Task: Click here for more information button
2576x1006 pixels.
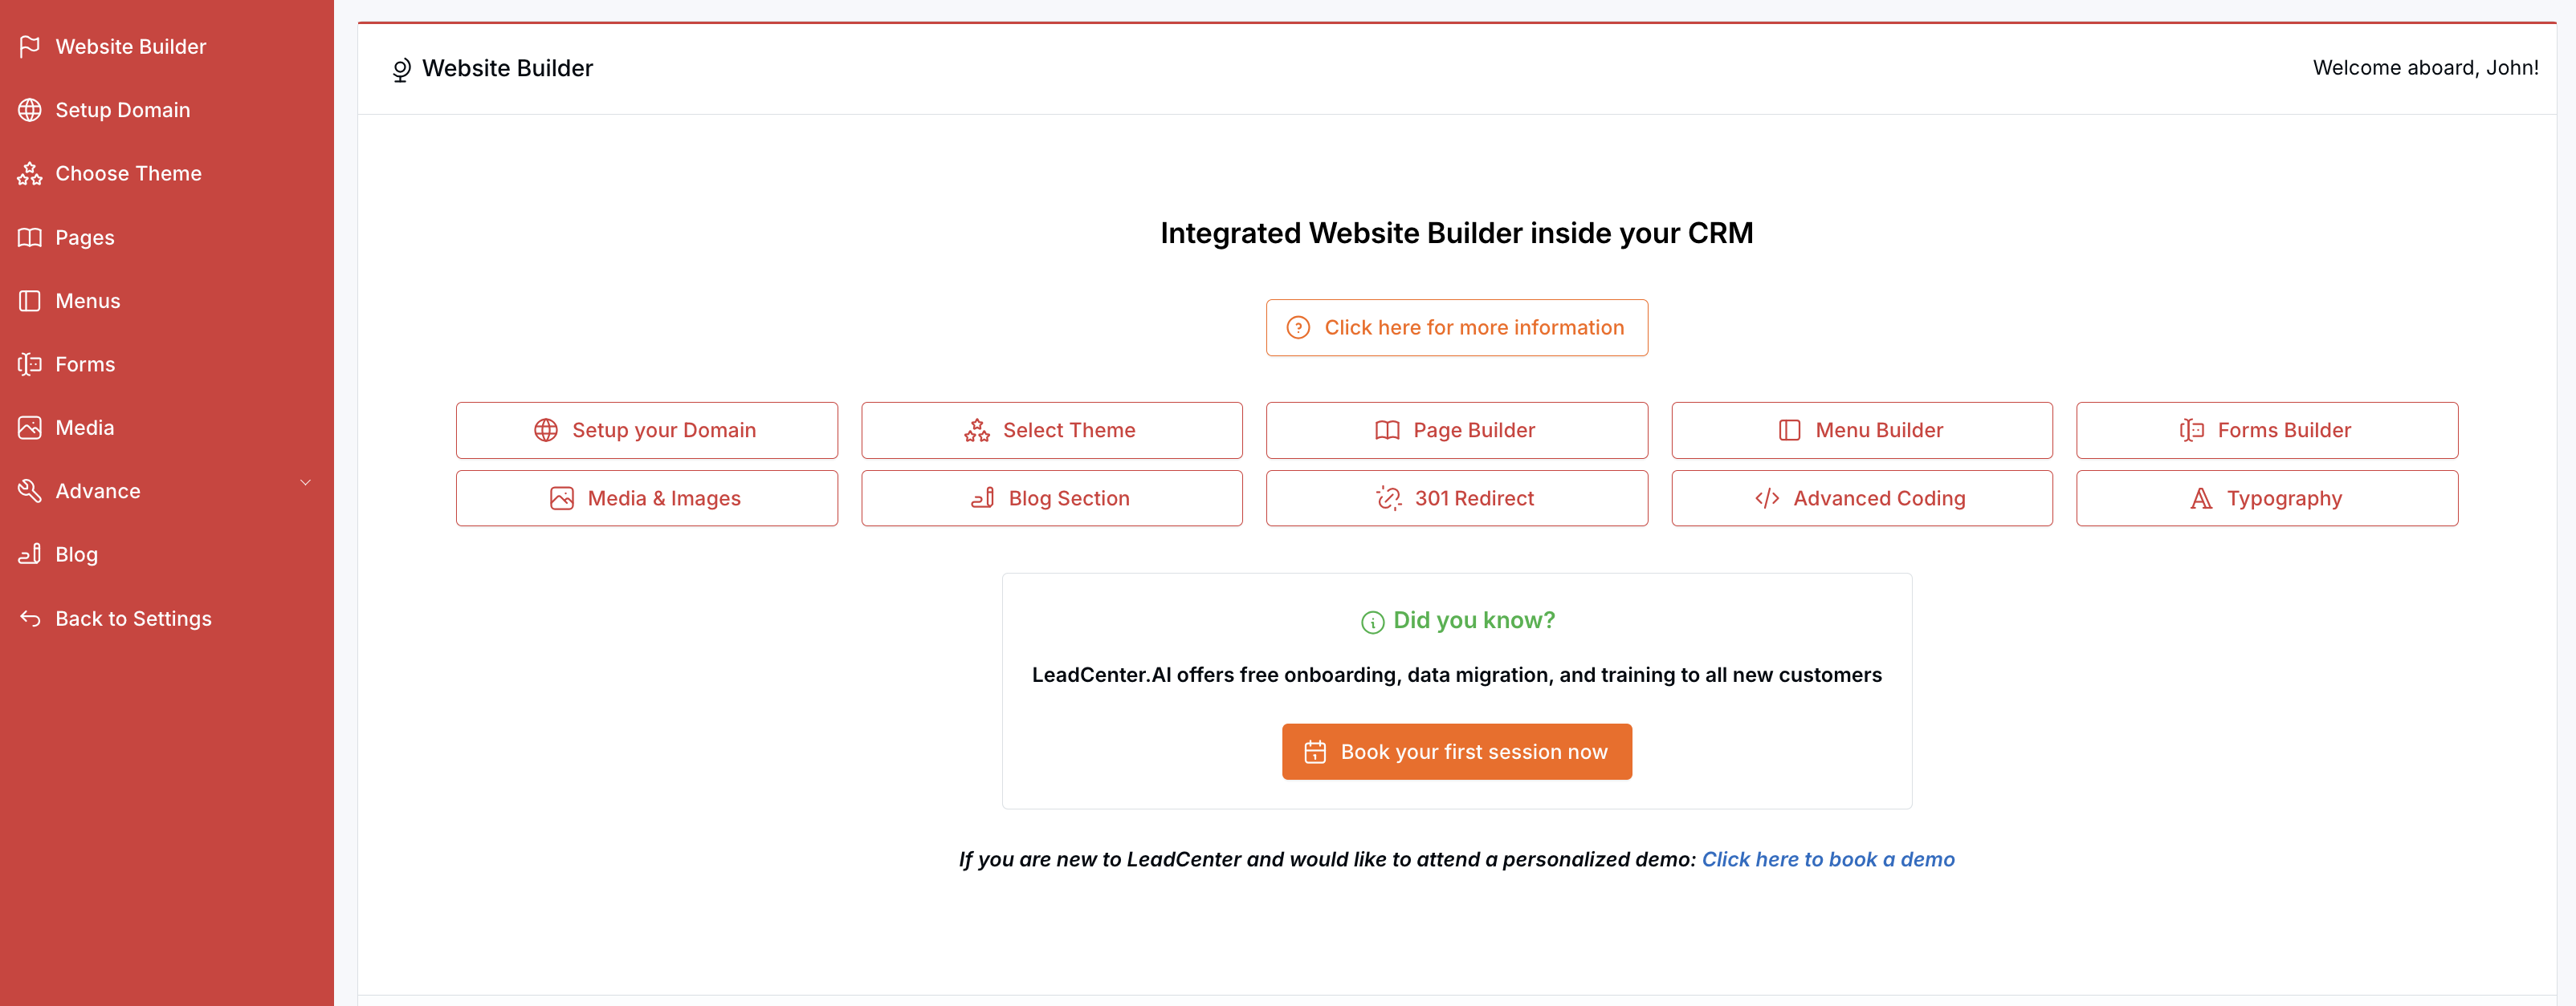Action: (x=1456, y=327)
